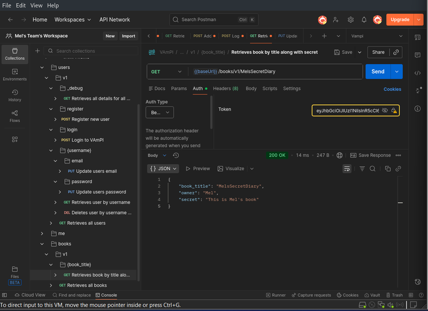This screenshot has height=311, width=428.
Task: Expand the 'me' folder
Action: click(43, 234)
